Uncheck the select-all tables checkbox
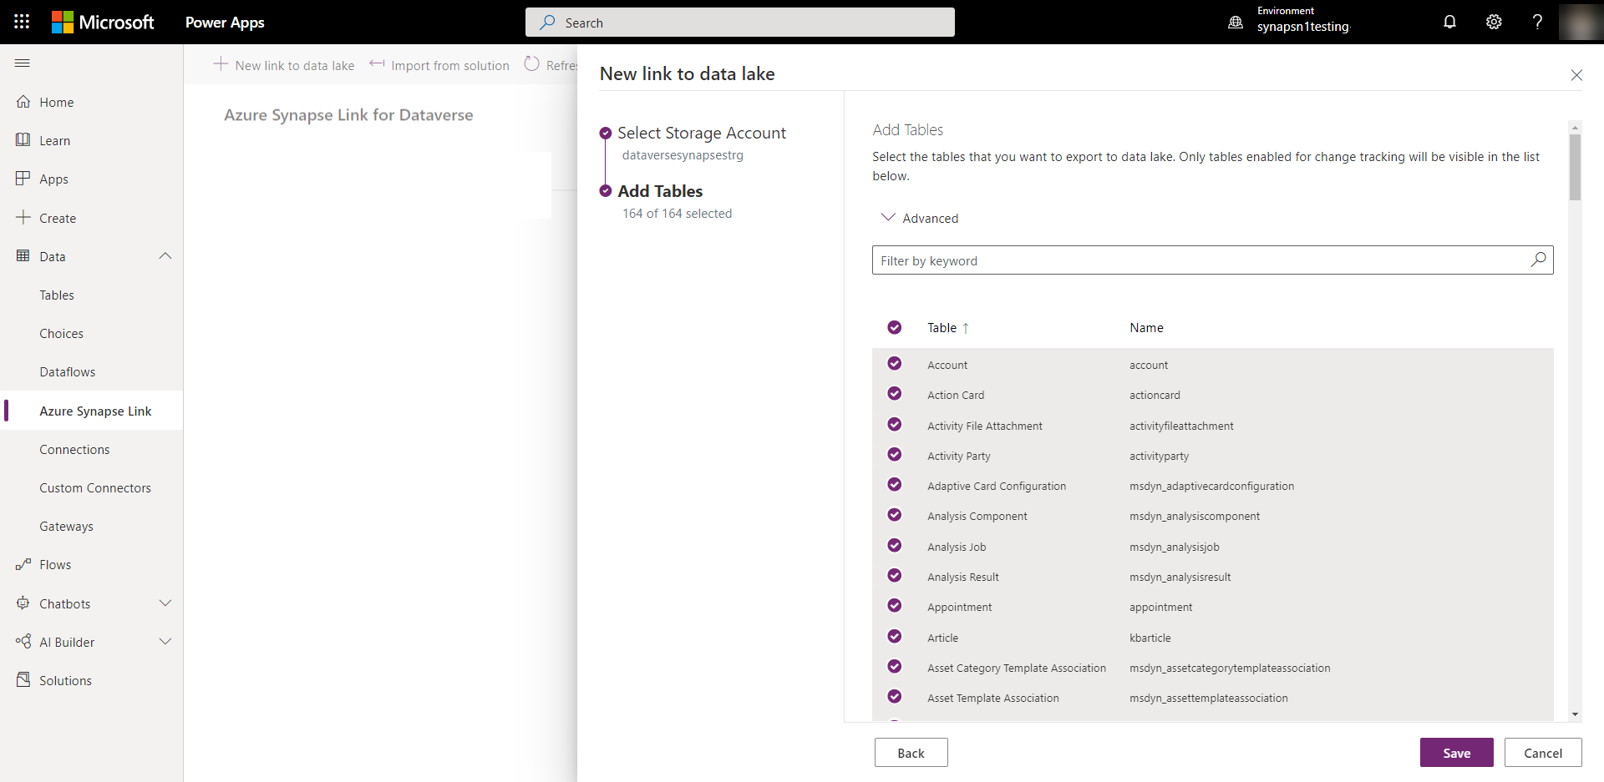 (x=894, y=327)
